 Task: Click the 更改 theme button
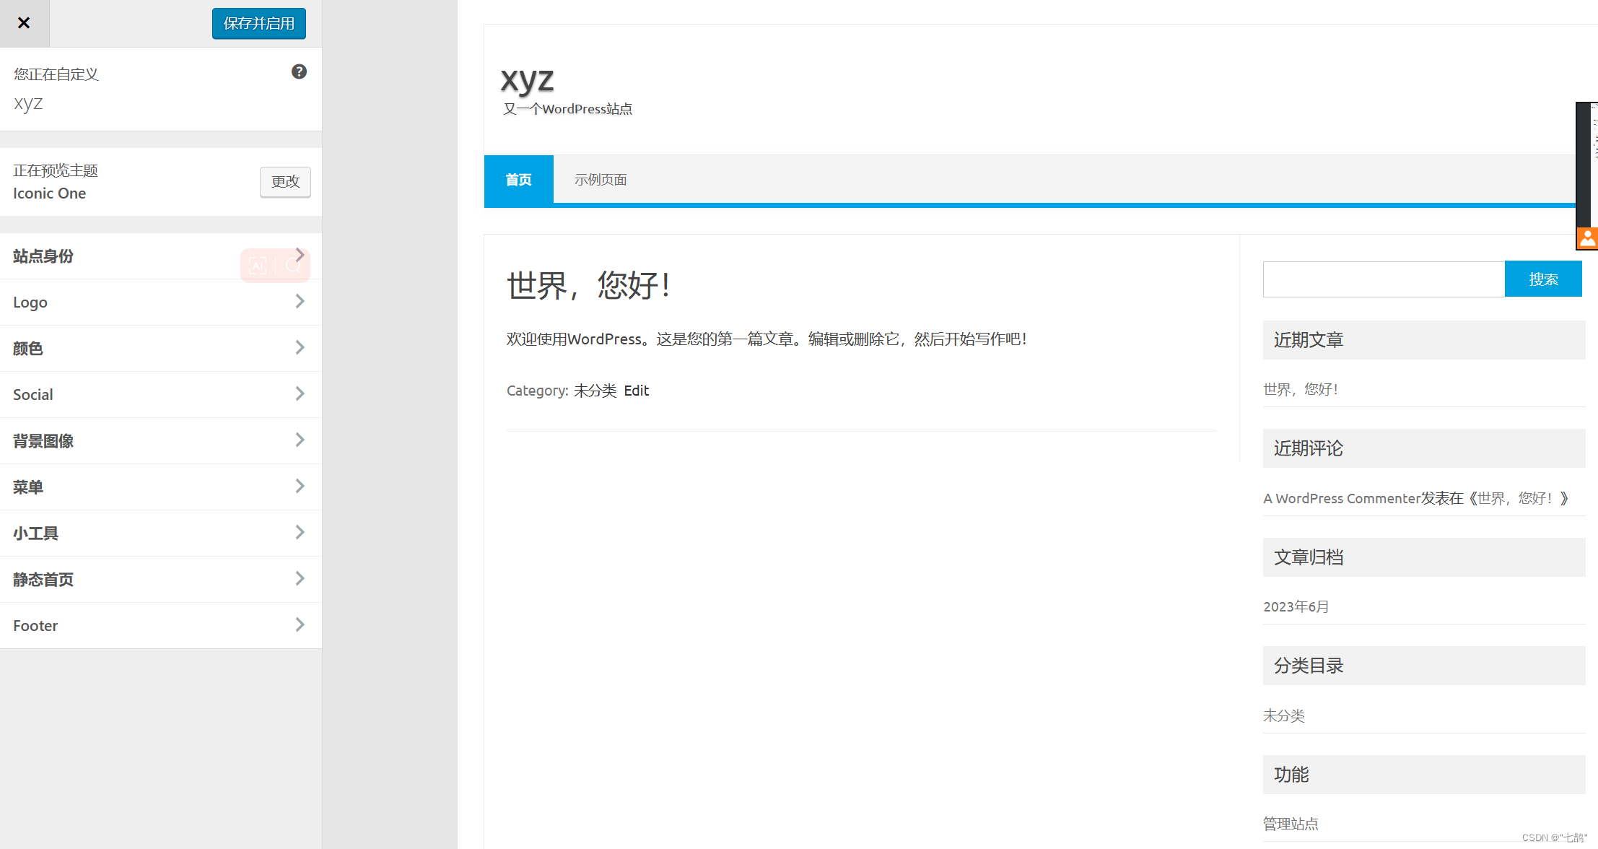coord(285,181)
